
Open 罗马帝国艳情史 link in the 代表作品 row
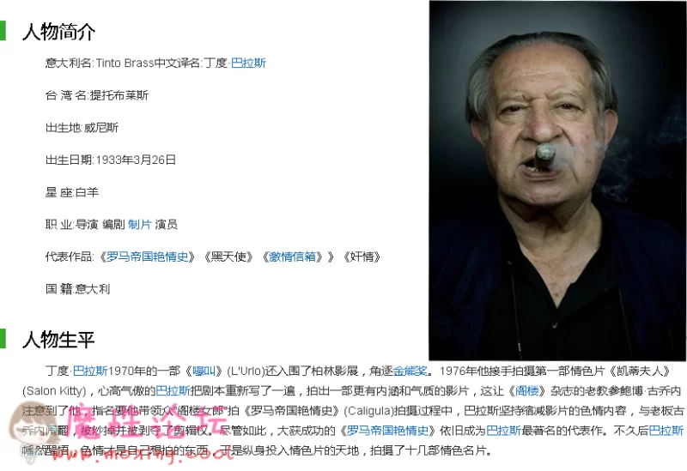pos(147,257)
